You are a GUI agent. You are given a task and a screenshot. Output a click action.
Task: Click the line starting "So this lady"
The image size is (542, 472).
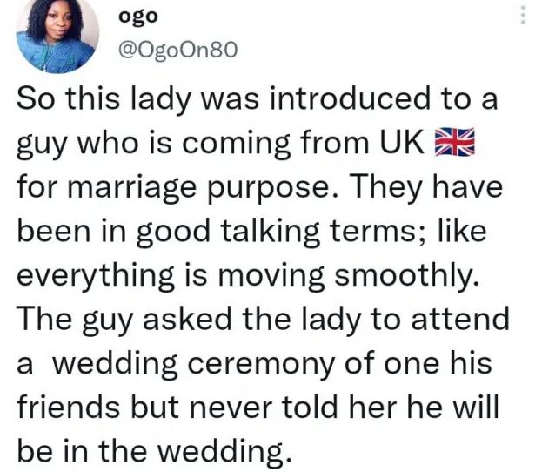coord(258,100)
